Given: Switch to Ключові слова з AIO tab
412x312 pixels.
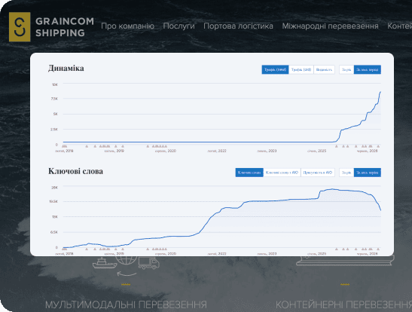Looking at the screenshot, I should (x=282, y=173).
